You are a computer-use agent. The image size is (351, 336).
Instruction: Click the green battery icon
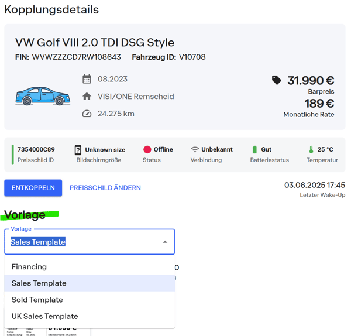pyautogui.click(x=254, y=149)
